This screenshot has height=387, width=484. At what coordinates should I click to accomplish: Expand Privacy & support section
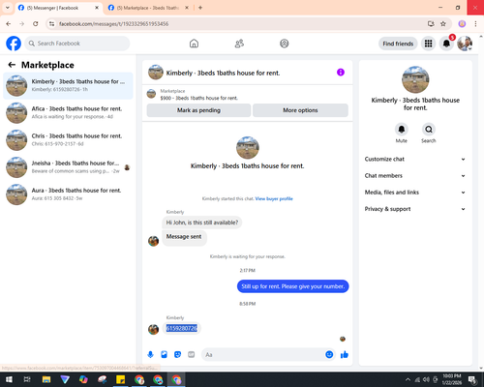(x=415, y=209)
